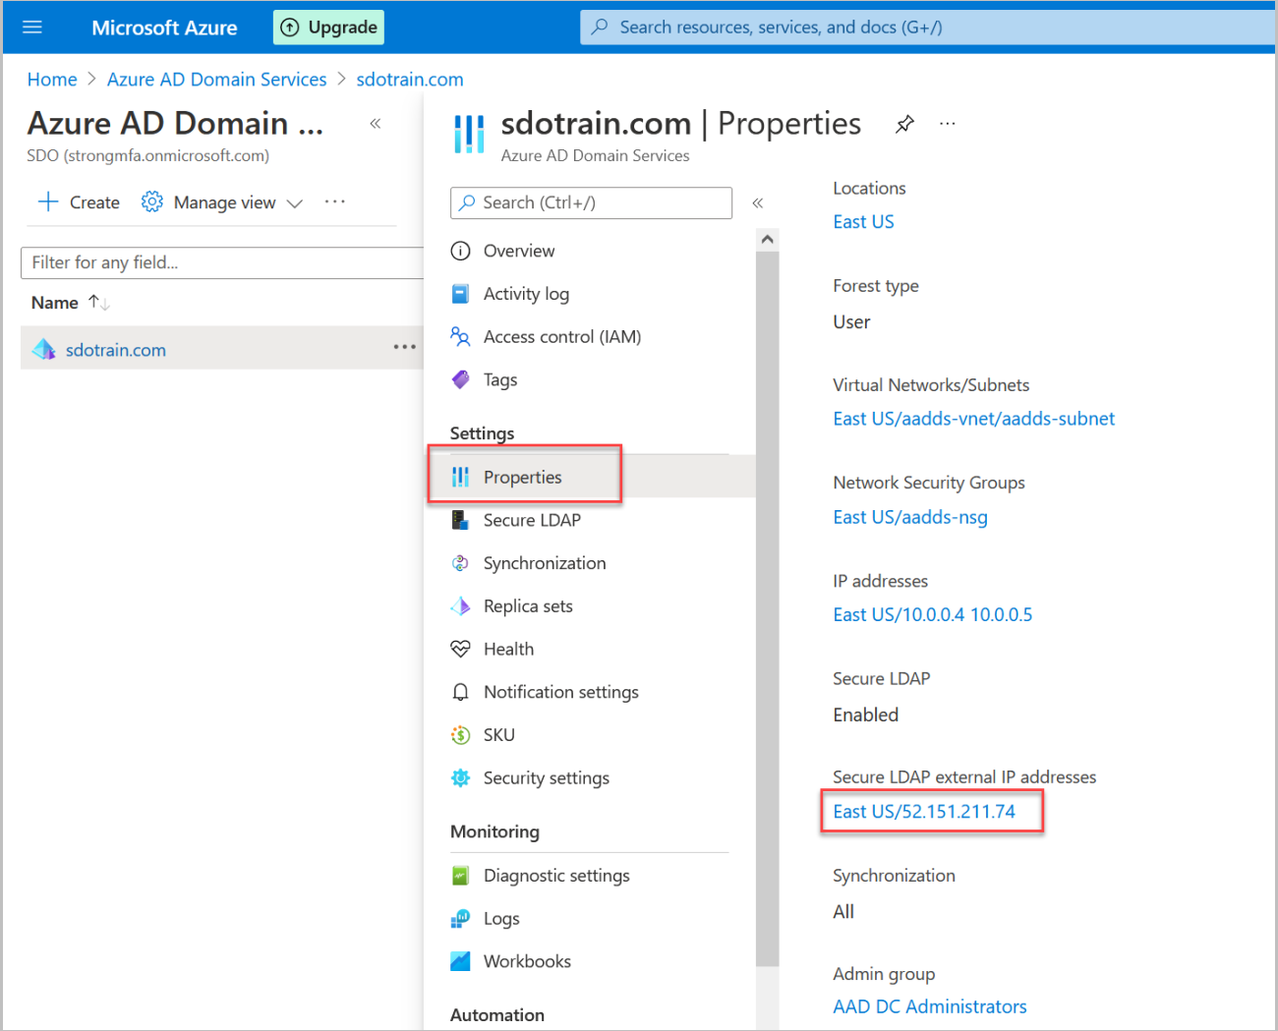Open Diagnostic settings under Monitoring

556,876
